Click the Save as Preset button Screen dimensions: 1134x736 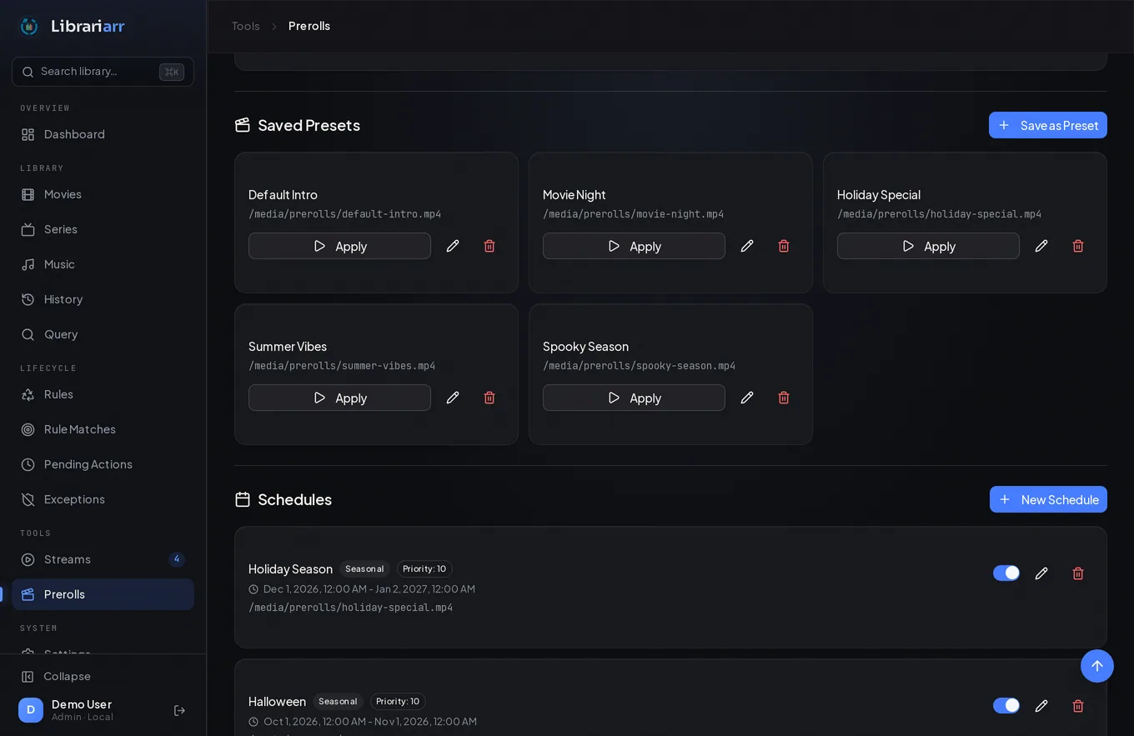tap(1048, 125)
